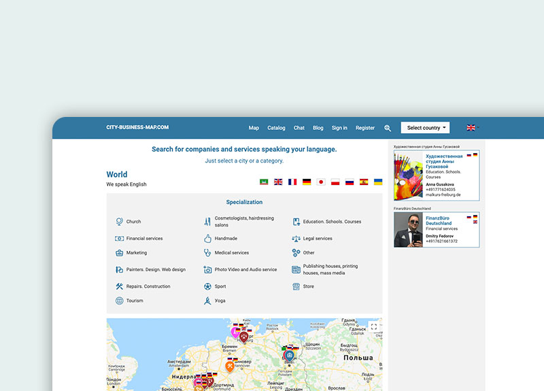Click the World heading
The height and width of the screenshot is (391, 544).
(117, 174)
